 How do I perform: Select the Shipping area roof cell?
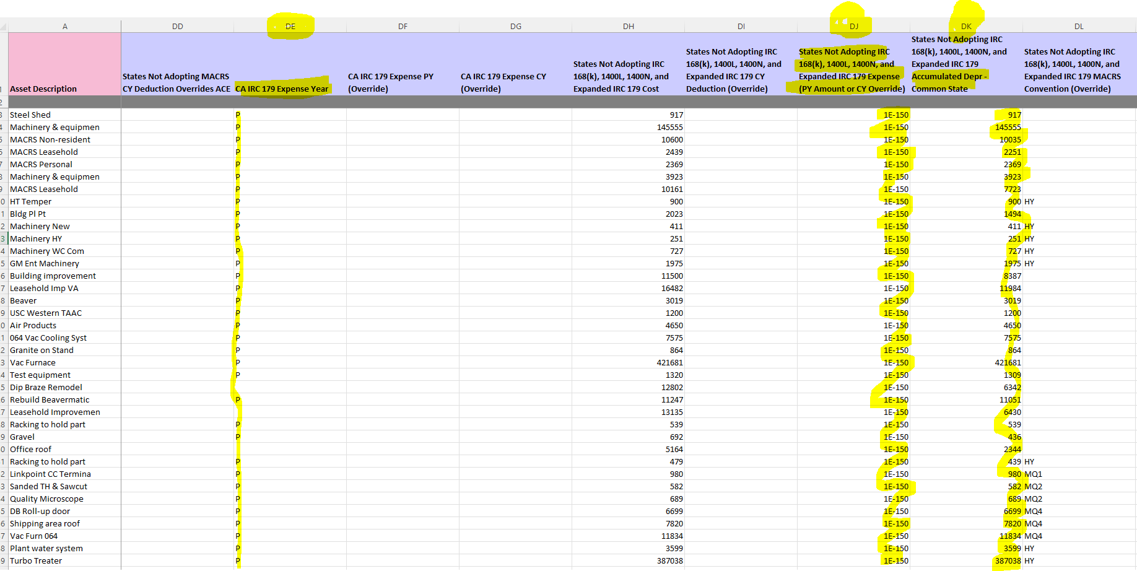[64, 523]
